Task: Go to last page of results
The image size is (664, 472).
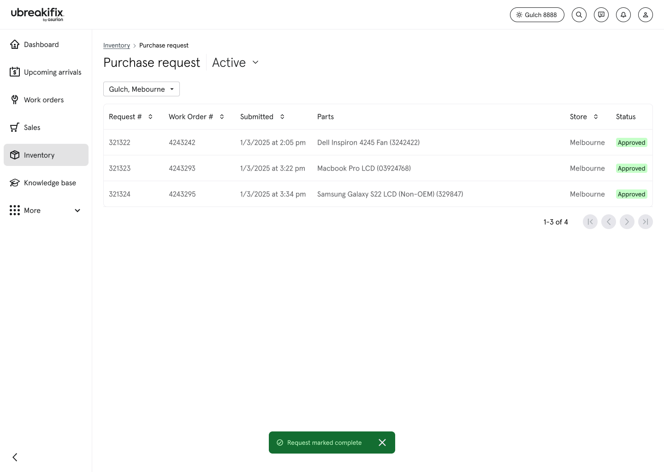Action: 646,222
